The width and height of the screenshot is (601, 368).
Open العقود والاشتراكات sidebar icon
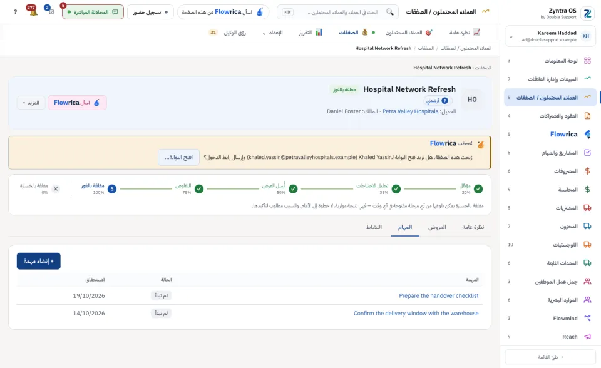(x=587, y=116)
